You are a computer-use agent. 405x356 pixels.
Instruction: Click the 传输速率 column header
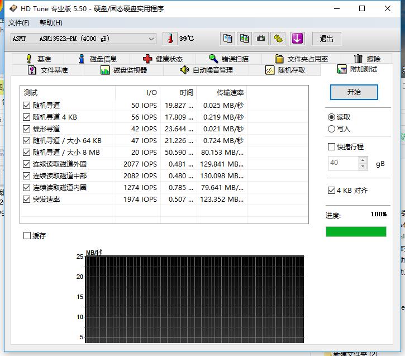pyautogui.click(x=222, y=92)
